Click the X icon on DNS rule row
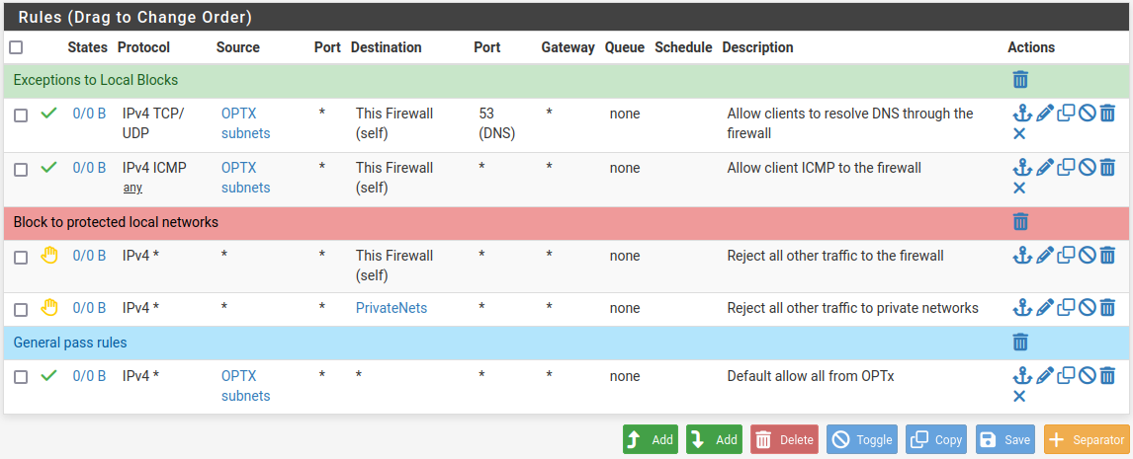This screenshot has width=1133, height=459. [x=1020, y=133]
